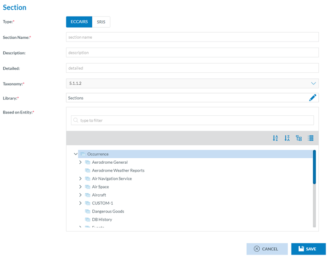The width and height of the screenshot is (327, 256).
Task: Collapse the Occurrence root node
Action: 76,154
